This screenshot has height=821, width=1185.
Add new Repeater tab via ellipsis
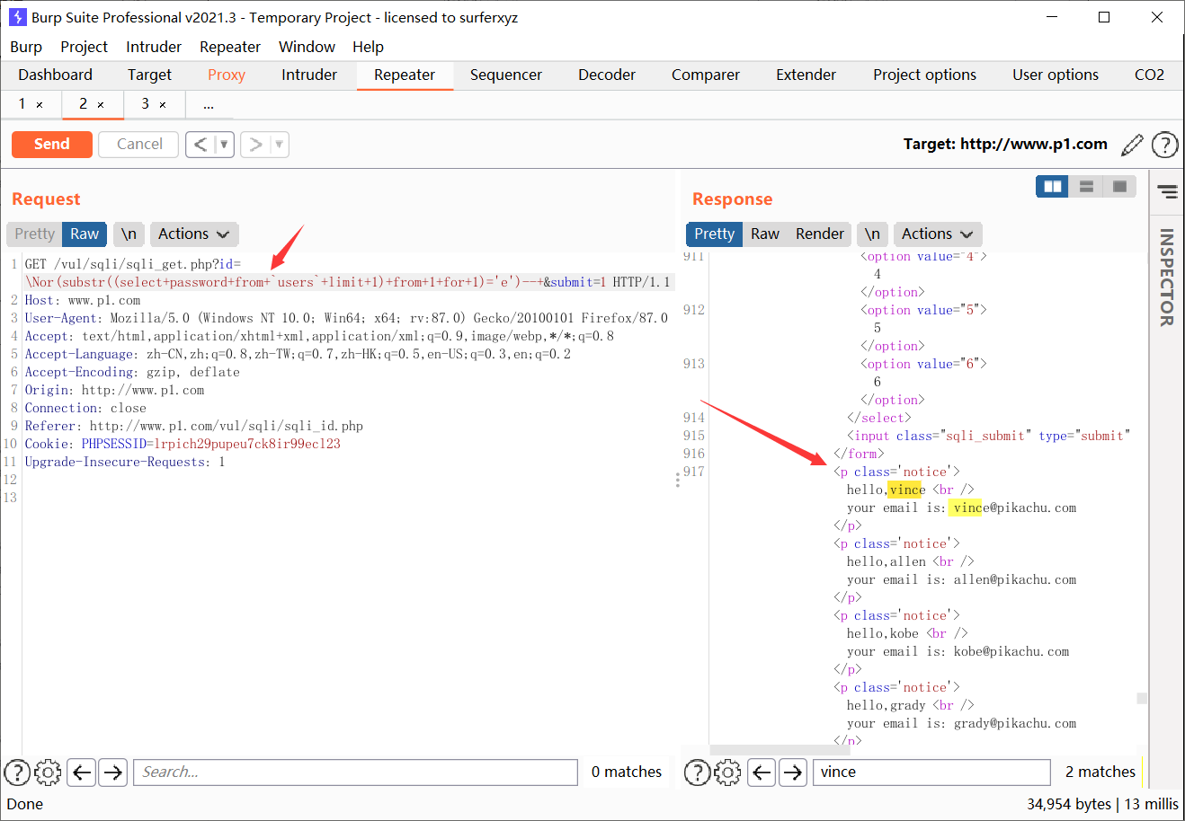tap(209, 104)
